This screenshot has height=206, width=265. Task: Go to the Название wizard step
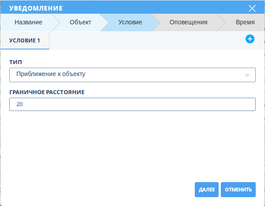click(28, 22)
